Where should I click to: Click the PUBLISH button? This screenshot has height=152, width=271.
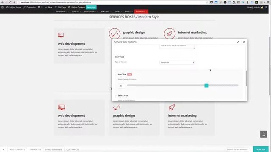pos(261,149)
